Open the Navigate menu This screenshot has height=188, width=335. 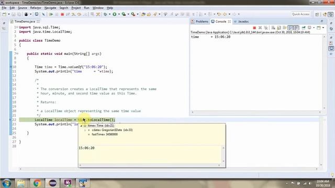50,8
